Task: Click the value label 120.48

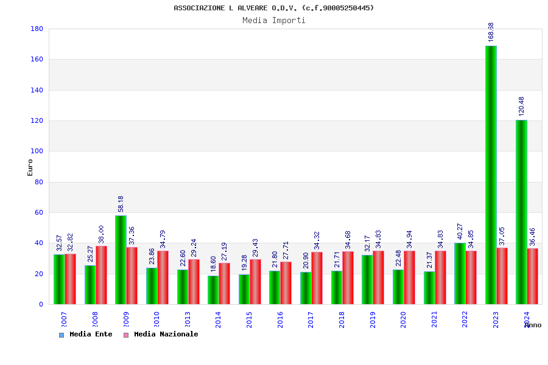Action: [521, 106]
